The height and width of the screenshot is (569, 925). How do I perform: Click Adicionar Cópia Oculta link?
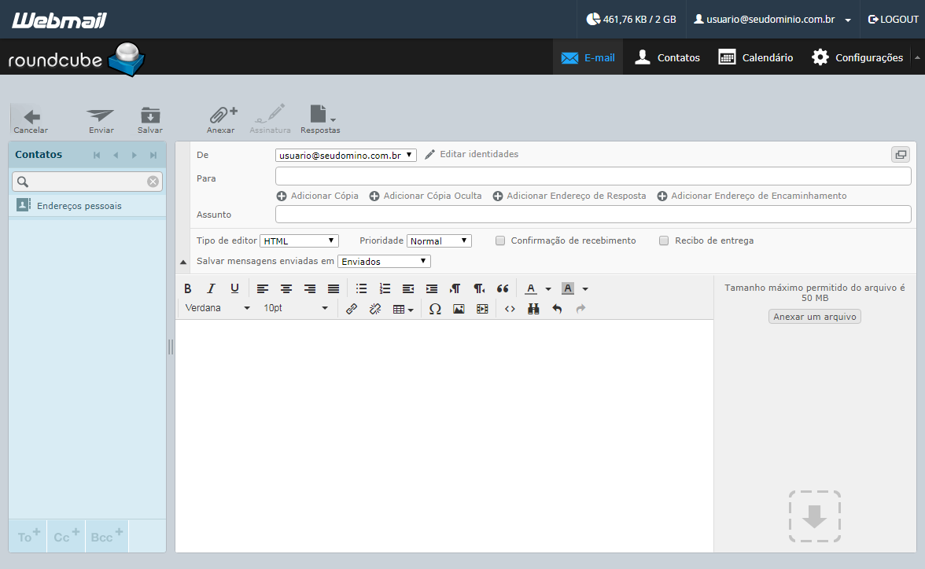(x=426, y=196)
